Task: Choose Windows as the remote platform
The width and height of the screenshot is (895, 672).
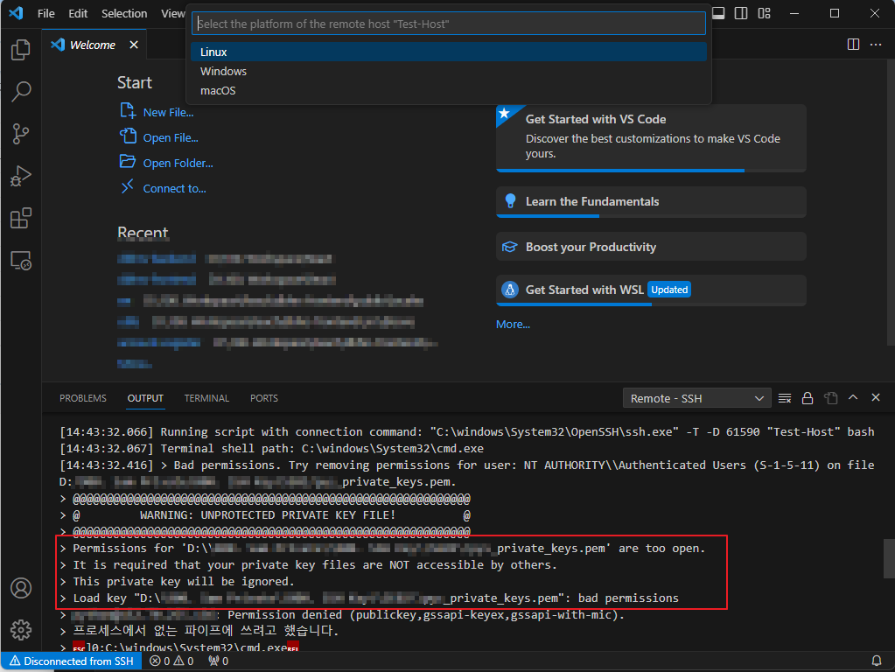Action: 449,72
